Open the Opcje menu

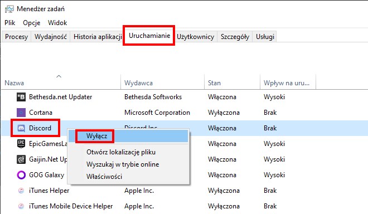(x=32, y=23)
